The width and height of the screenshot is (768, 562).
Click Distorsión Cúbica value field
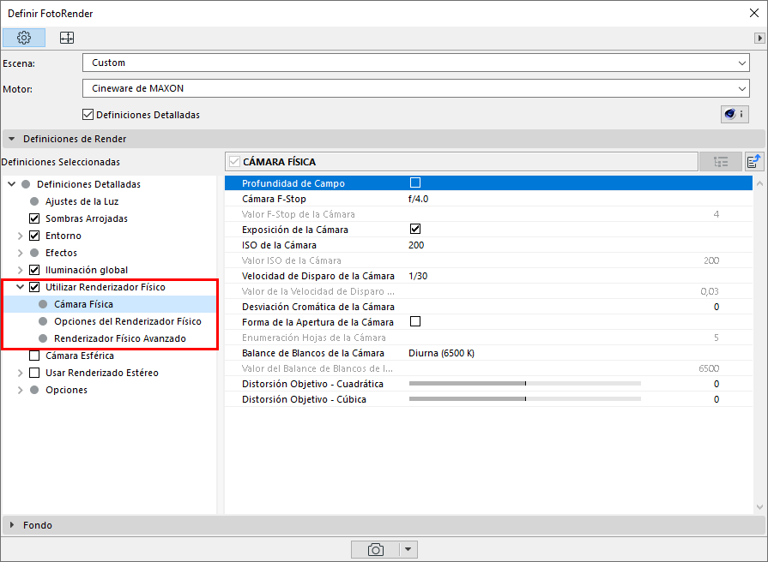click(x=716, y=399)
